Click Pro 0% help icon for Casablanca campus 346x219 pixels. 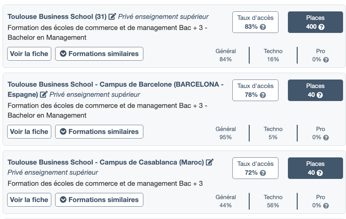(326, 206)
